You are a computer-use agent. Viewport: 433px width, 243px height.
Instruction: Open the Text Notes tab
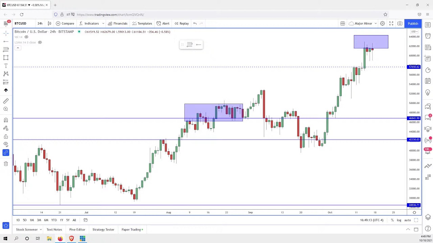(54, 230)
